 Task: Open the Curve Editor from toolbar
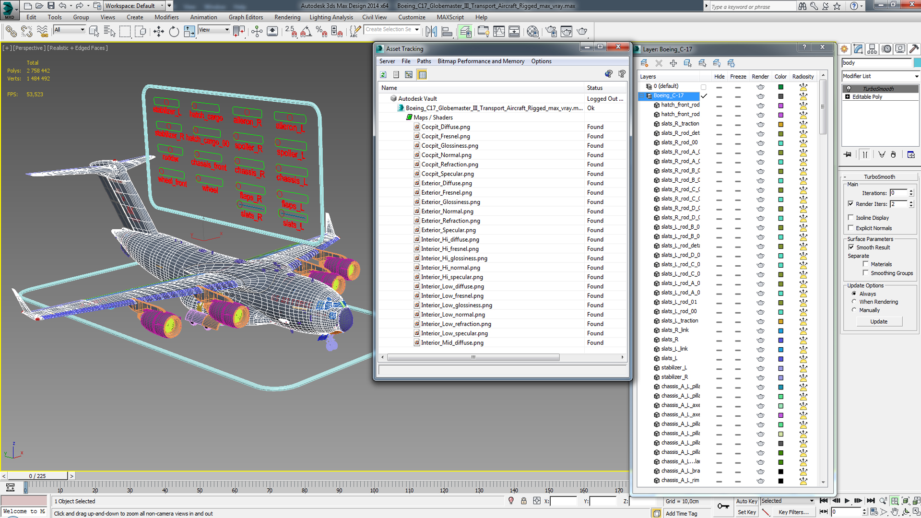pyautogui.click(x=499, y=32)
